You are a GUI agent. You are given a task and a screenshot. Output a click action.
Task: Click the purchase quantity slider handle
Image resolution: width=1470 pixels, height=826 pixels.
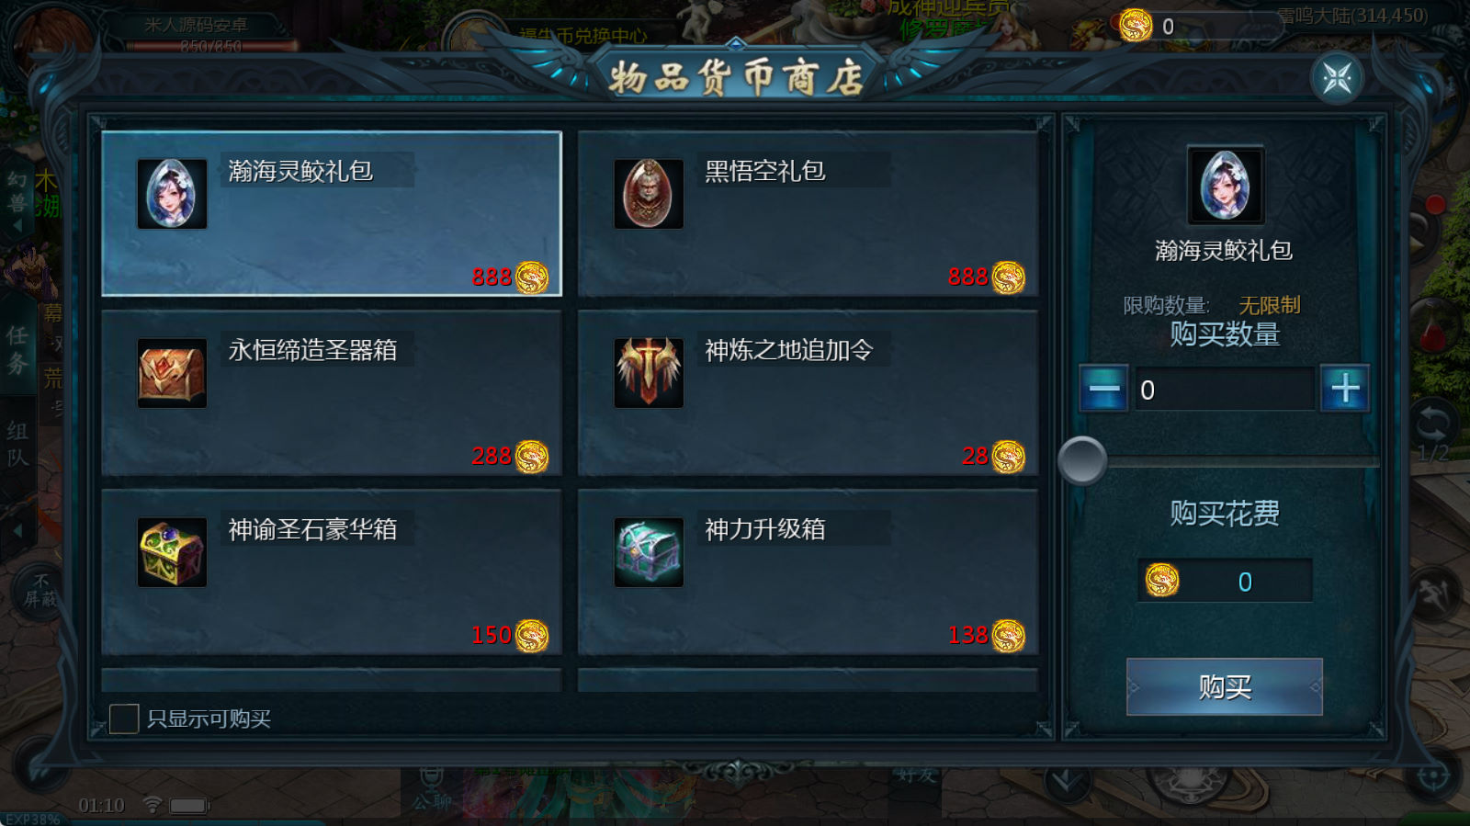pyautogui.click(x=1082, y=460)
